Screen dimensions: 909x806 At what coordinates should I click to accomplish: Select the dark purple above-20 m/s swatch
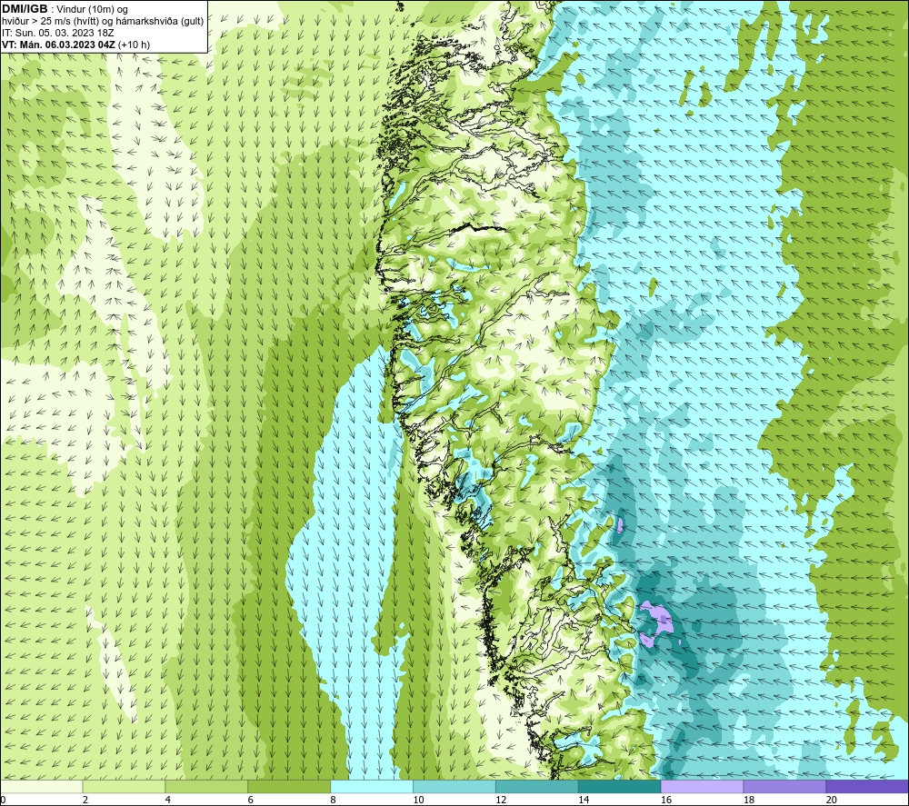coord(867,786)
